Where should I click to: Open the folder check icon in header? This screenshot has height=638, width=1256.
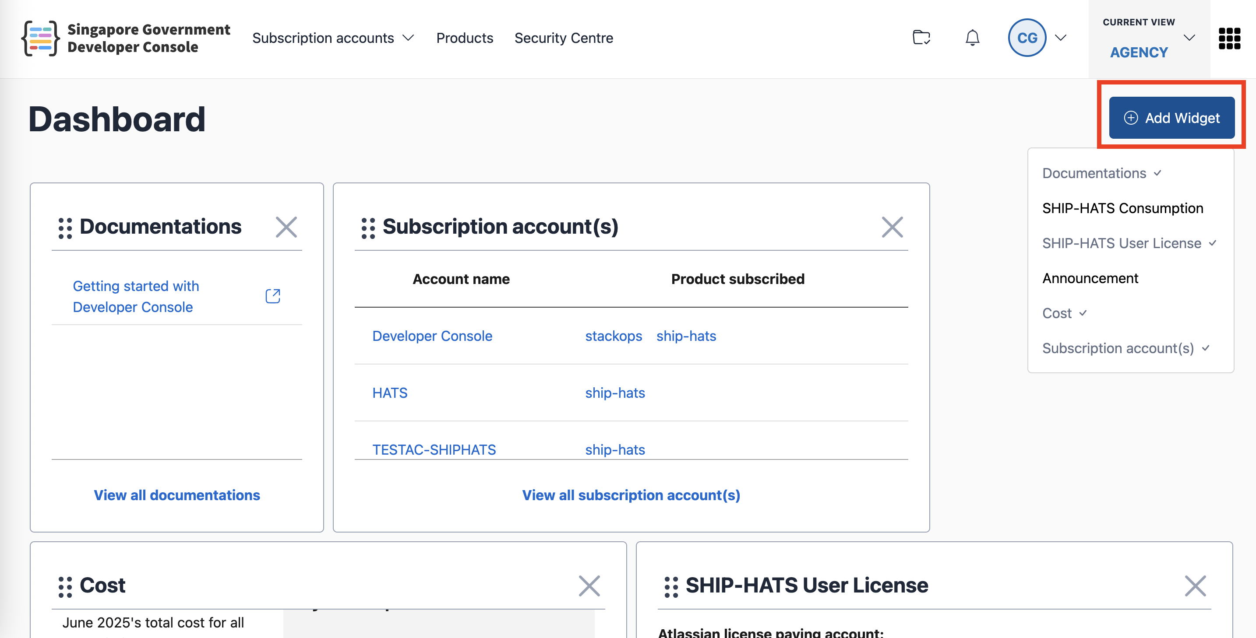921,38
